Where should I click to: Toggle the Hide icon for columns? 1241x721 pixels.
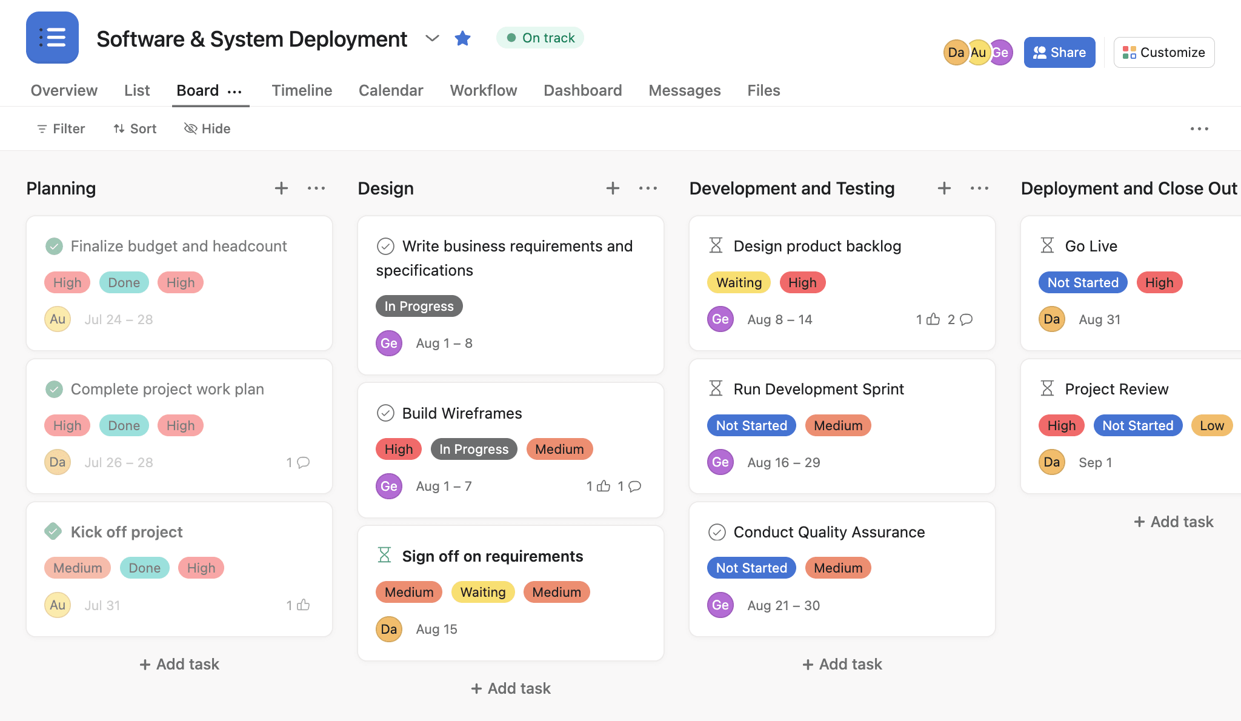coord(205,128)
